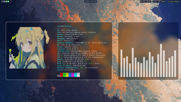Click the cyan color block in terminal
The width and height of the screenshot is (181, 102).
(76, 75)
